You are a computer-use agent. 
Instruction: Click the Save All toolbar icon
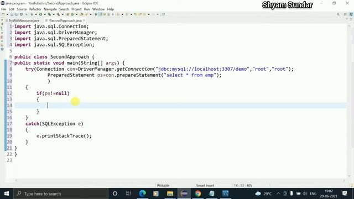[16, 14]
